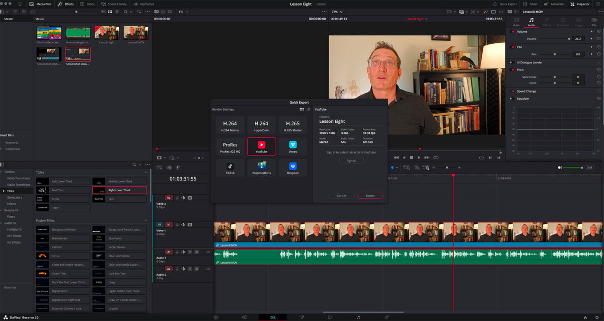The width and height of the screenshot is (604, 321).
Task: Open the Edit page icon in bottom bar
Action: 272,317
